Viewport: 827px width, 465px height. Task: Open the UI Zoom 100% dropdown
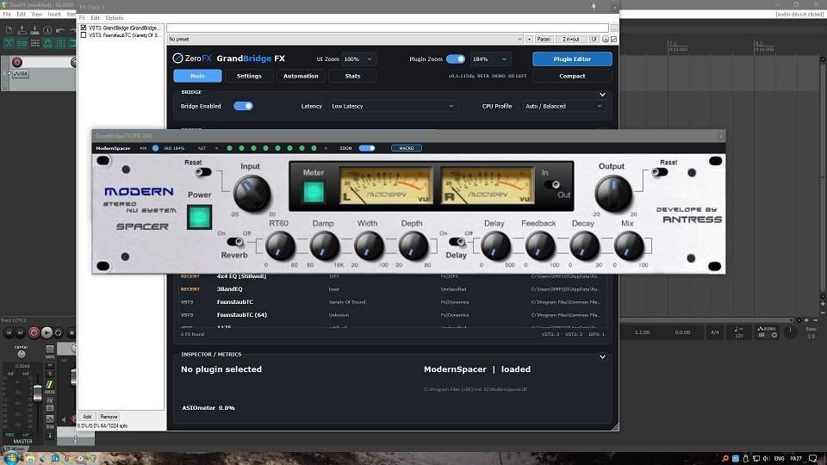pyautogui.click(x=358, y=59)
